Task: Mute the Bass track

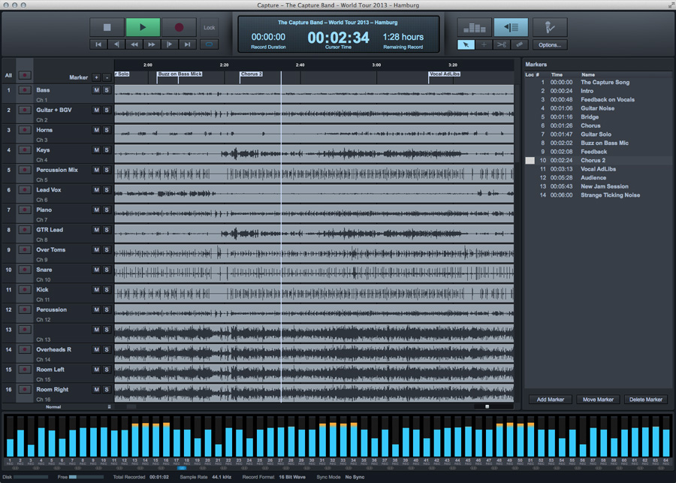Action: [x=96, y=90]
